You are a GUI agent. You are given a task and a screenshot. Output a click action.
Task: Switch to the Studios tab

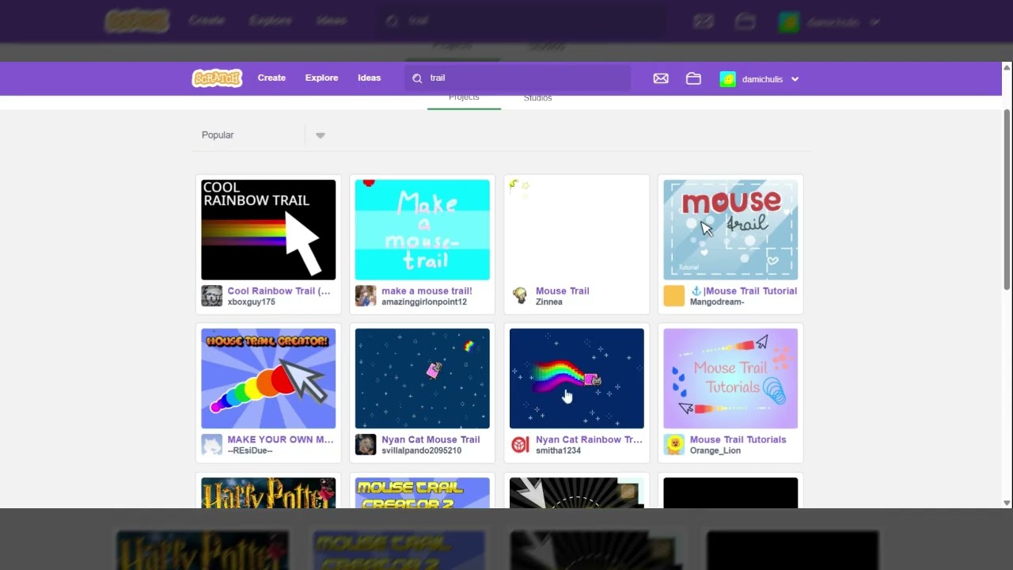click(537, 98)
